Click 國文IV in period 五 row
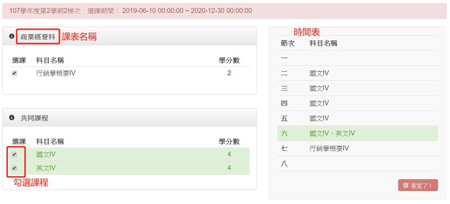450x204 pixels. (x=319, y=118)
